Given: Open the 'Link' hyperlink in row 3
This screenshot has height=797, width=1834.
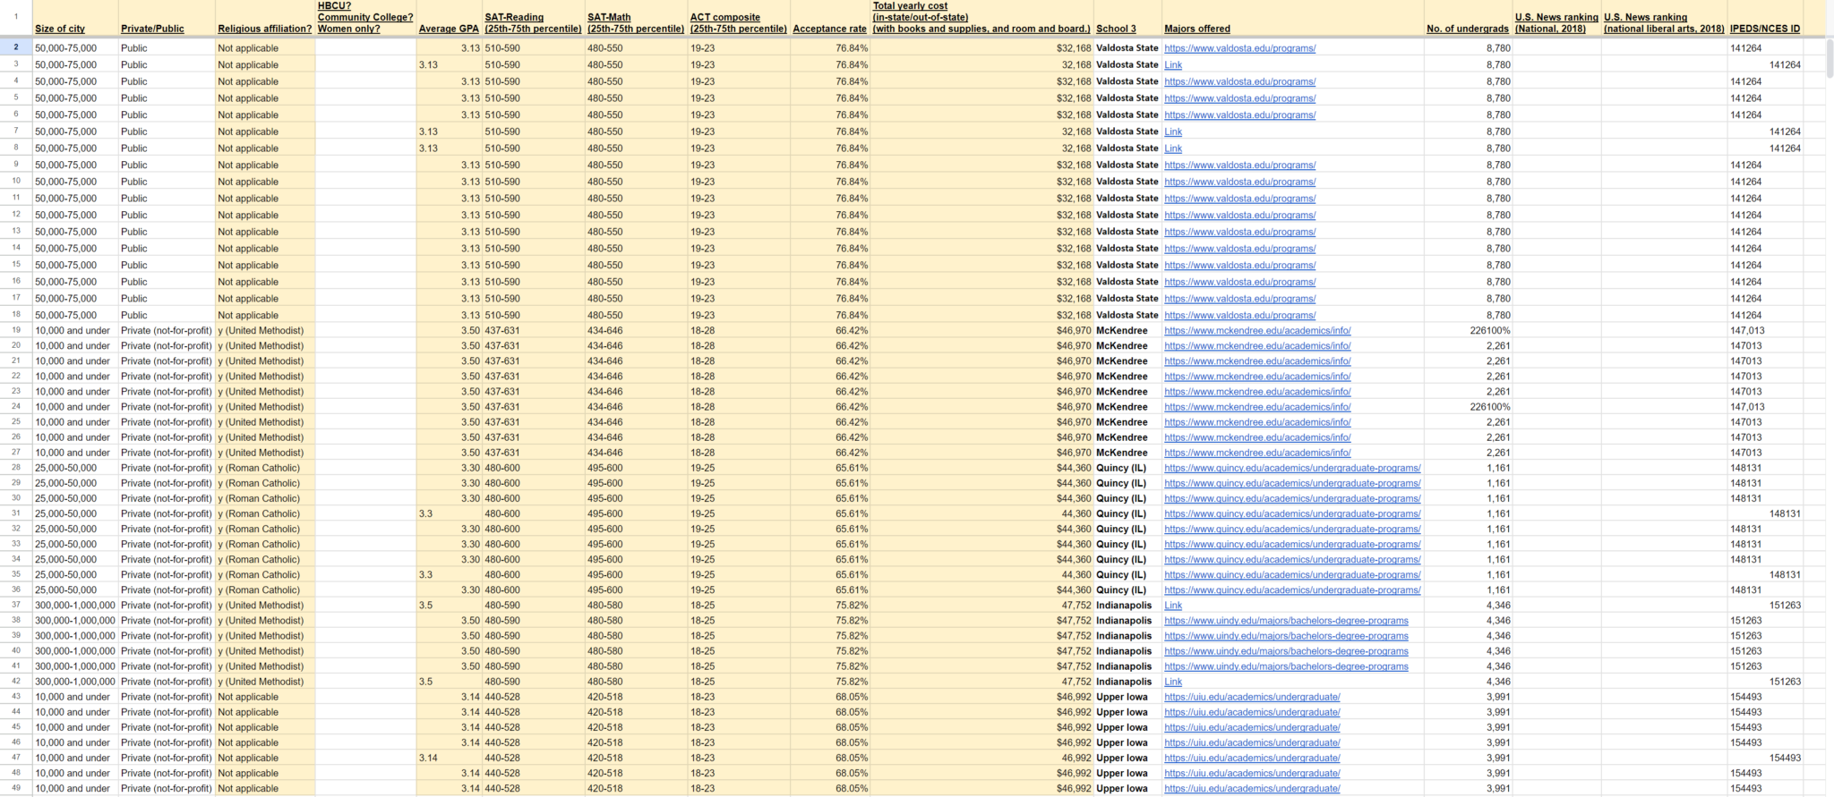Looking at the screenshot, I should pos(1173,64).
